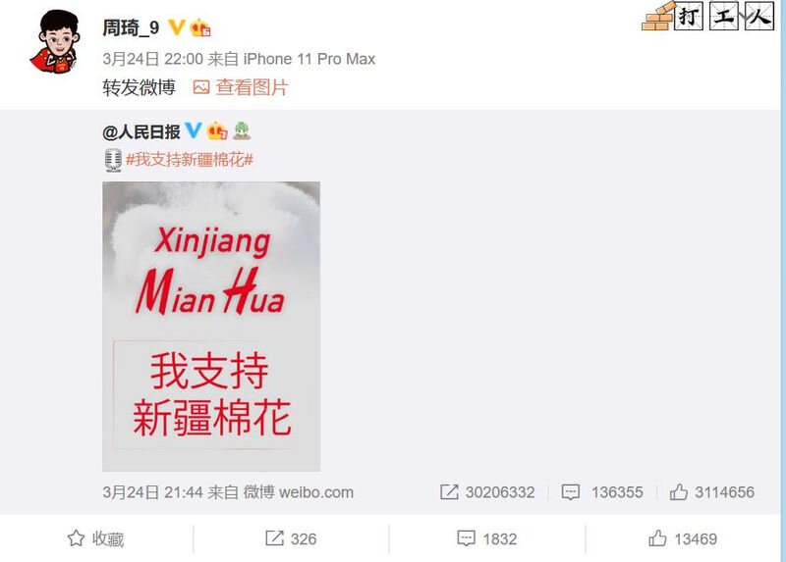Image resolution: width=786 pixels, height=562 pixels.
Task: Open the @人民日报 account link
Action: pyautogui.click(x=141, y=132)
